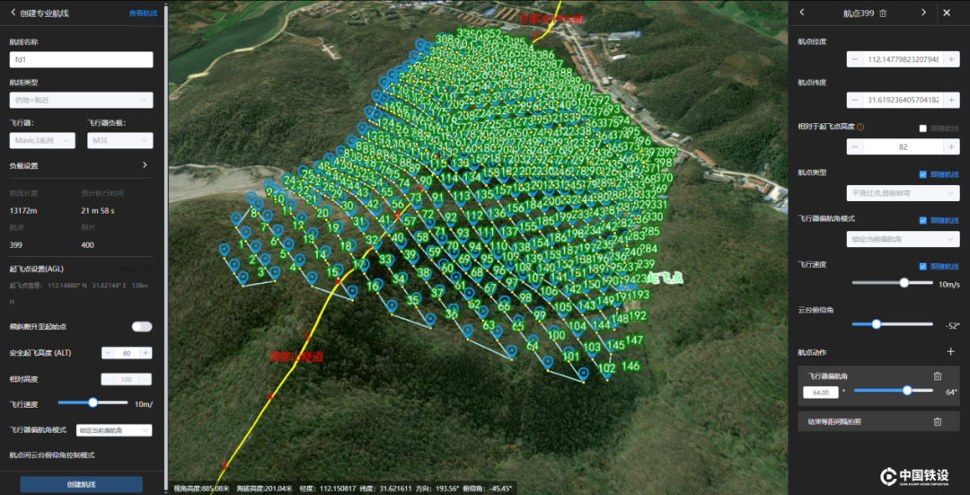
Task: Click the 查看航线 link
Action: click(x=141, y=13)
